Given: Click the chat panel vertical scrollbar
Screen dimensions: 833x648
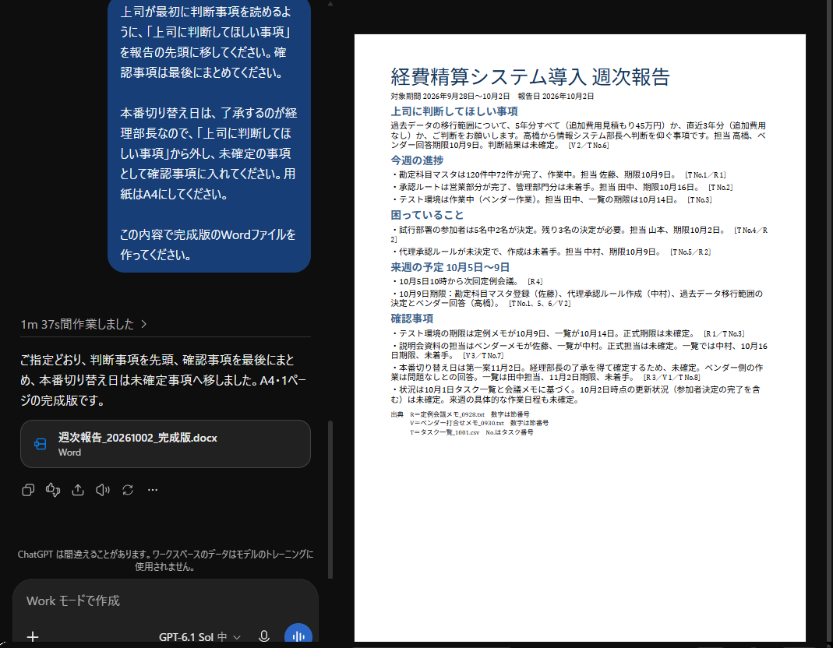Looking at the screenshot, I should click(x=330, y=499).
